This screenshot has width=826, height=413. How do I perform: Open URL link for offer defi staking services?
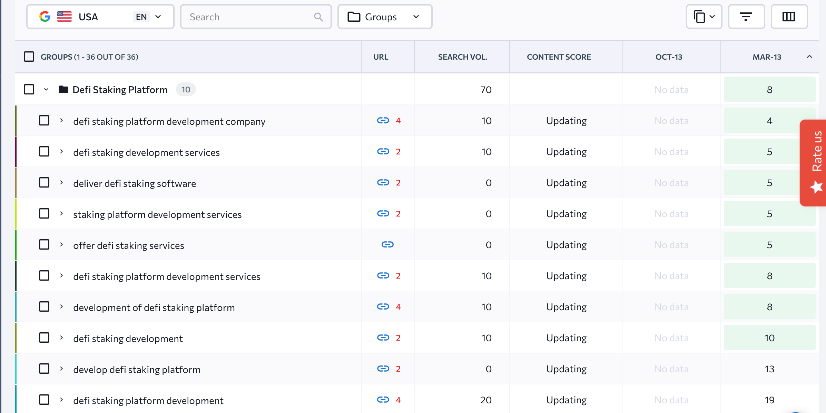pos(387,245)
